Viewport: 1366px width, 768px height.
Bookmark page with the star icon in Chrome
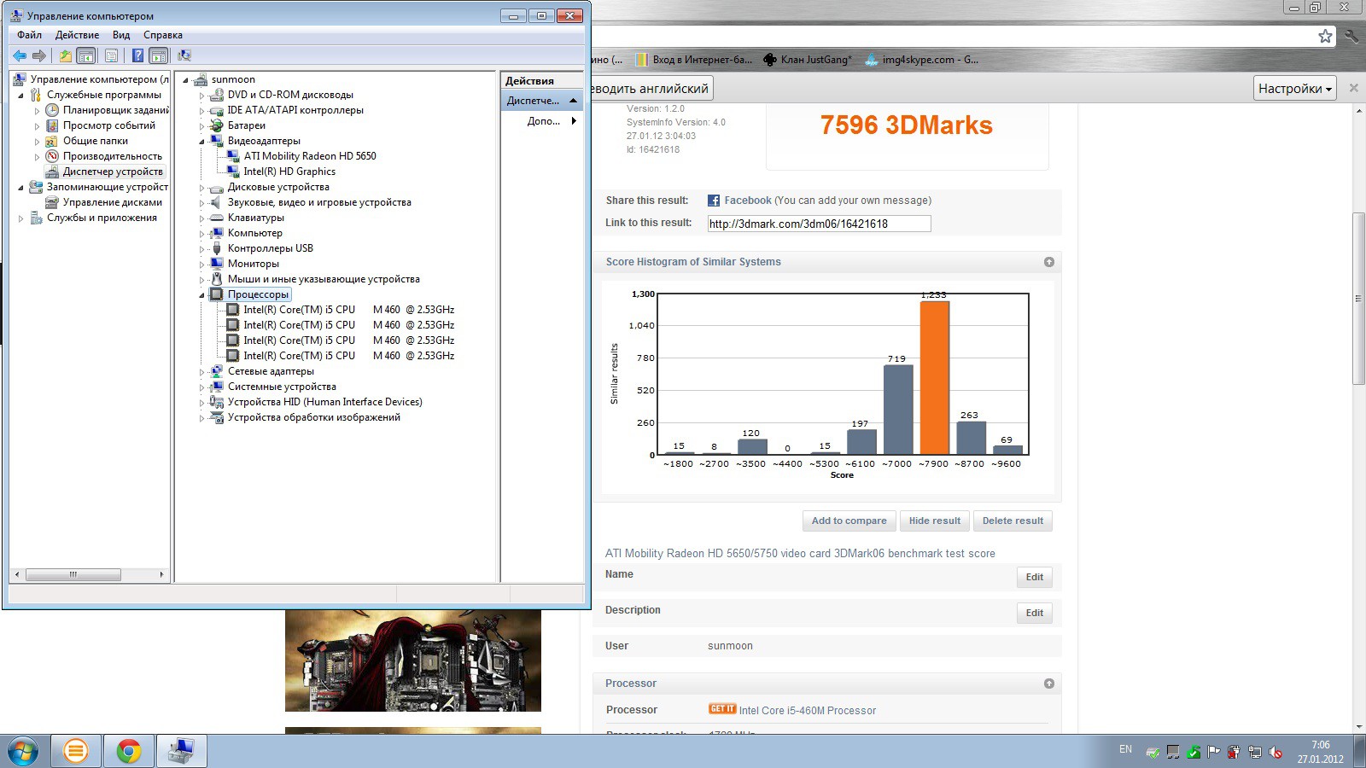[1325, 36]
